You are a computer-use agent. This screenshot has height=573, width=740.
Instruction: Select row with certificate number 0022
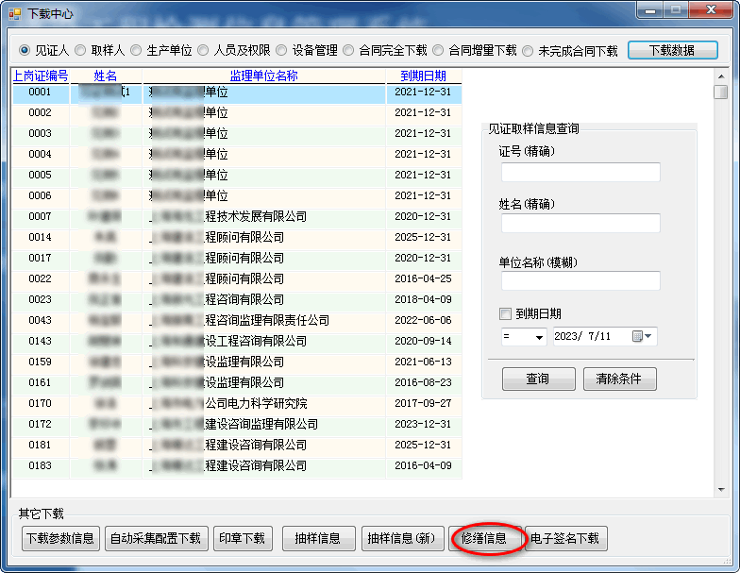(x=237, y=279)
